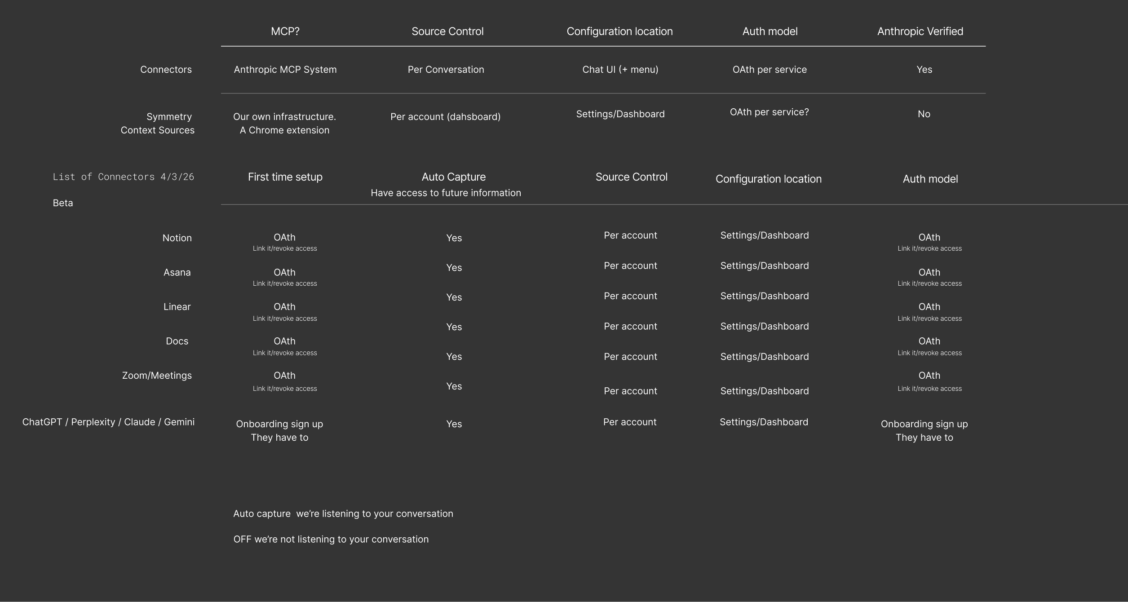This screenshot has height=602, width=1128.
Task: Select 'Onboarding sign up' under Auth model
Action: [924, 424]
